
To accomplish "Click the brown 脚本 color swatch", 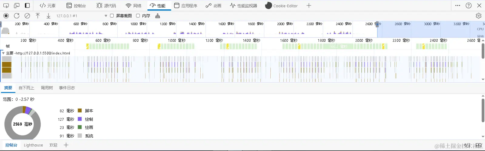I will pyautogui.click(x=80, y=110).
